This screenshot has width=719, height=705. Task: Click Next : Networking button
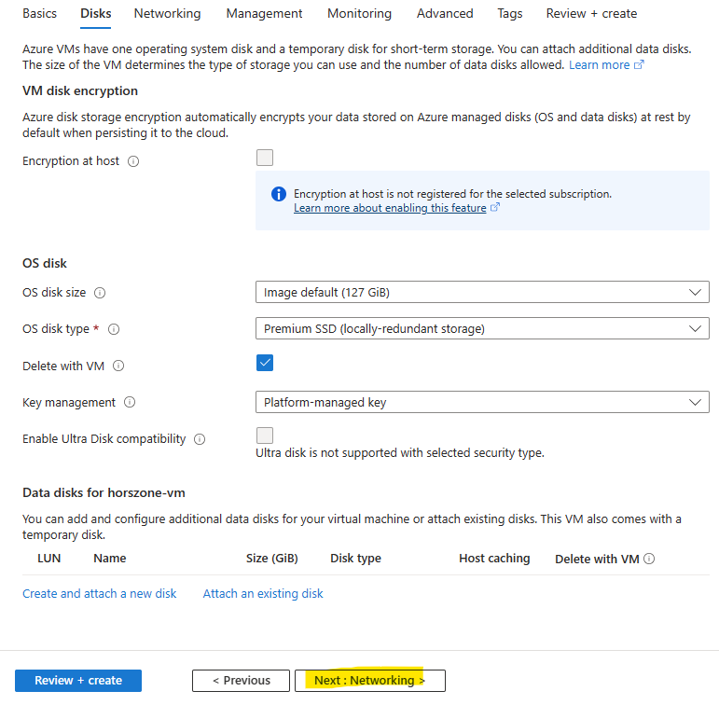point(370,681)
